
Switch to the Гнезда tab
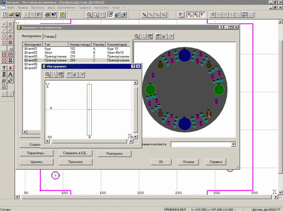pos(49,36)
